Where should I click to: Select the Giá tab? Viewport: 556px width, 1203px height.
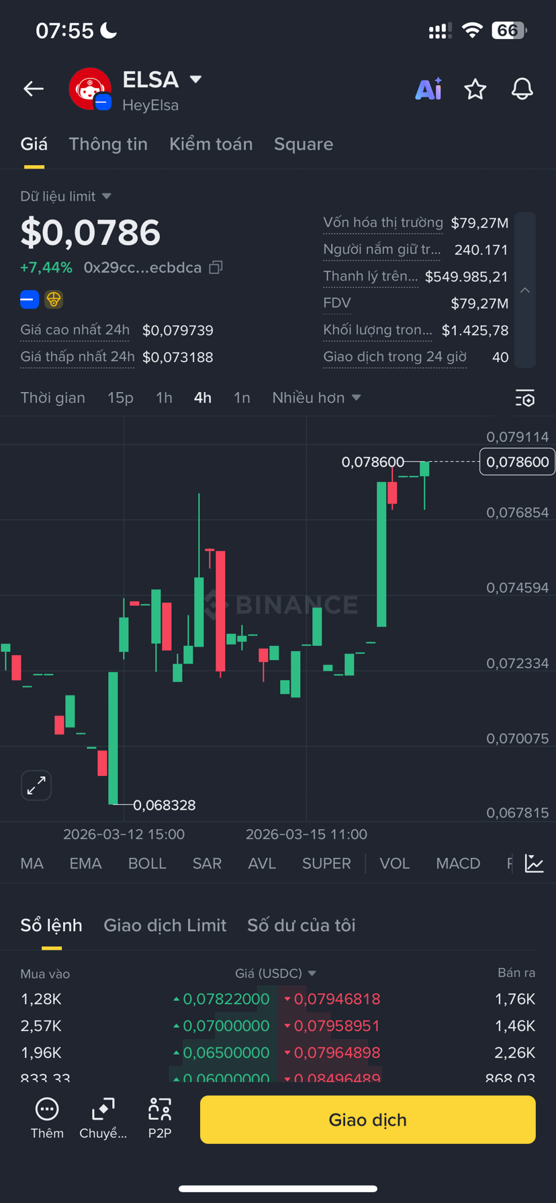34,144
